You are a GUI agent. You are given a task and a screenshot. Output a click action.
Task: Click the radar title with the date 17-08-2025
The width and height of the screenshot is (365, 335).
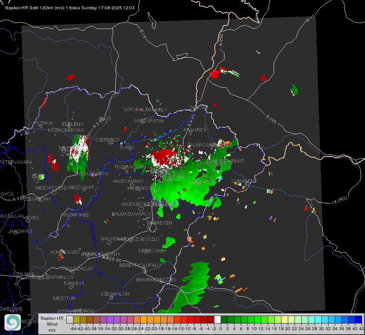pyautogui.click(x=70, y=8)
